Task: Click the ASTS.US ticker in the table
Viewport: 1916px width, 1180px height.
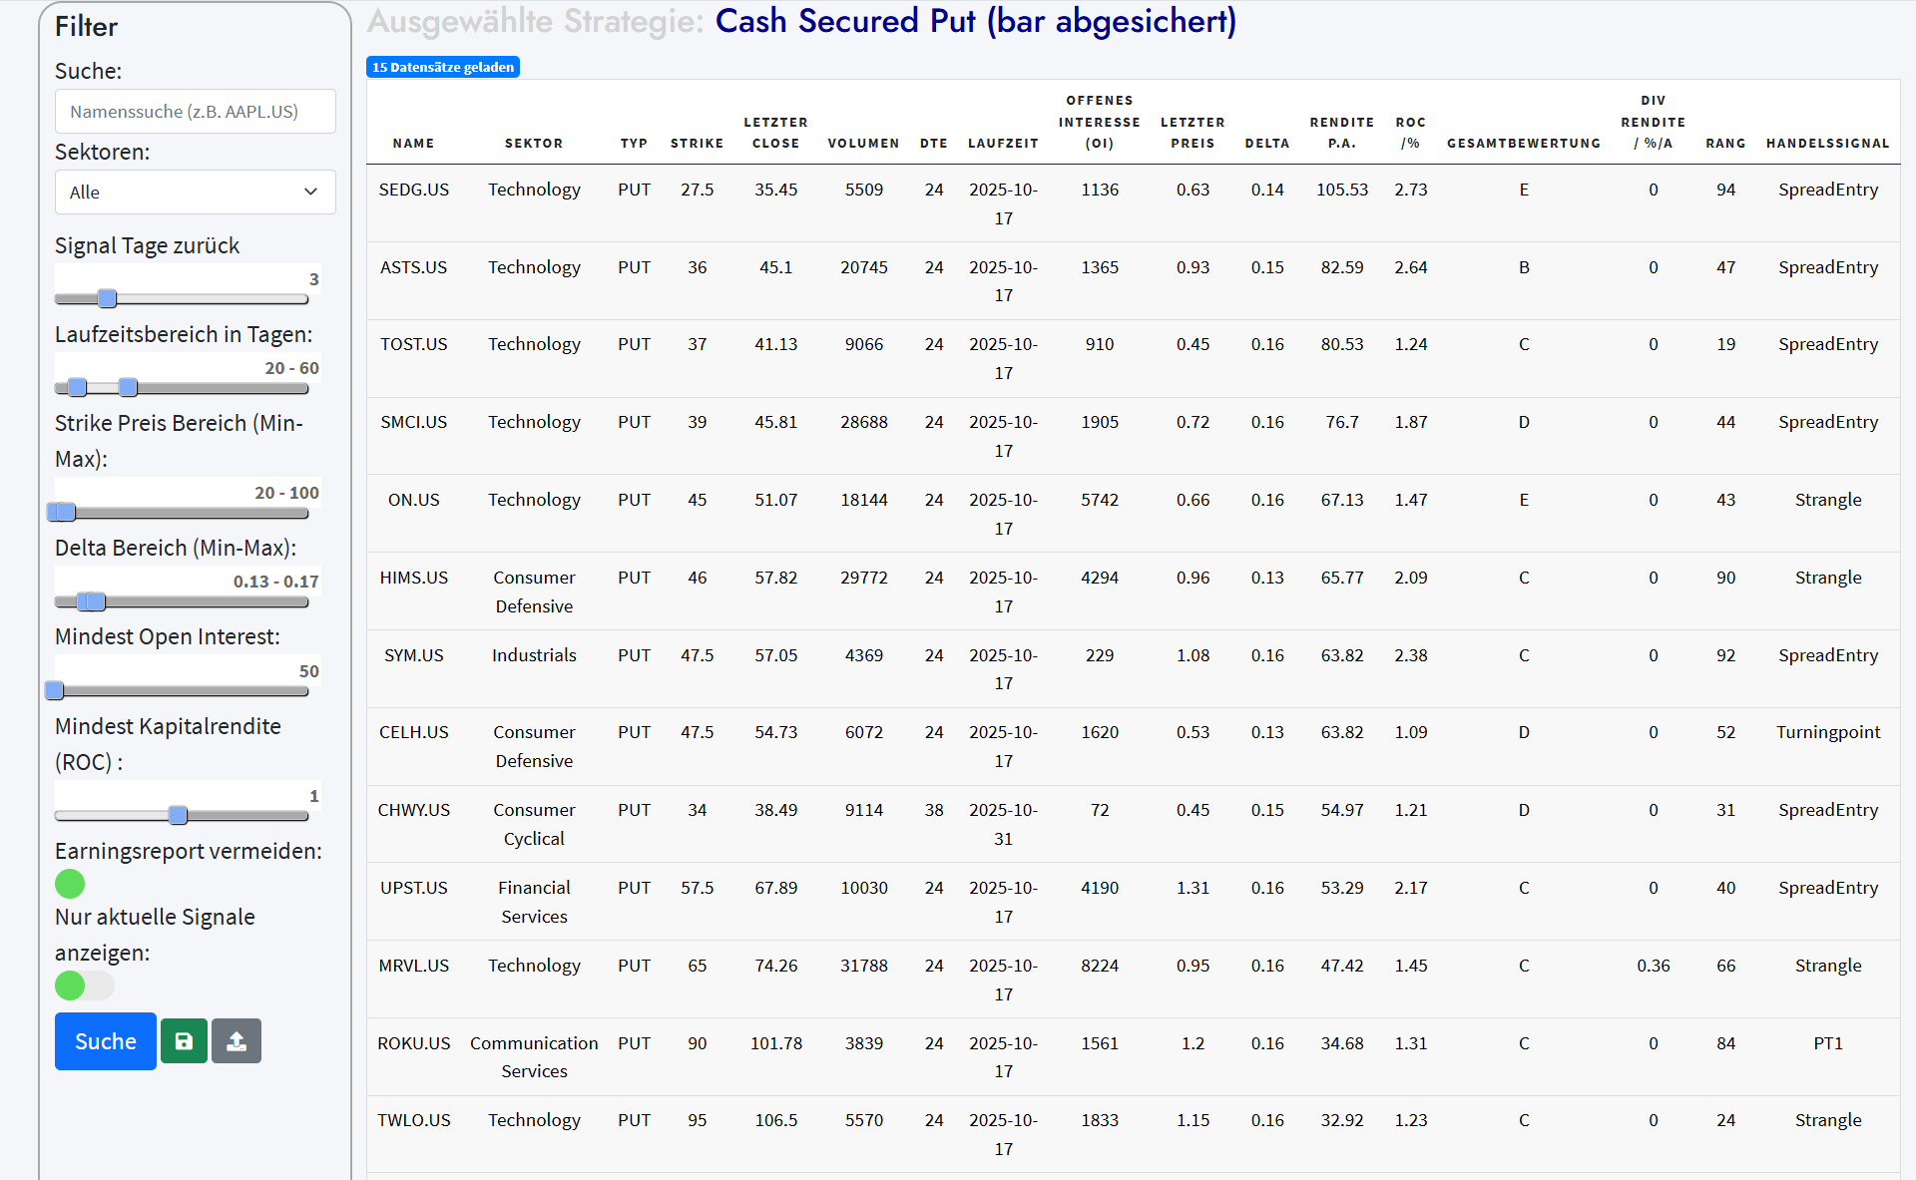Action: click(413, 267)
